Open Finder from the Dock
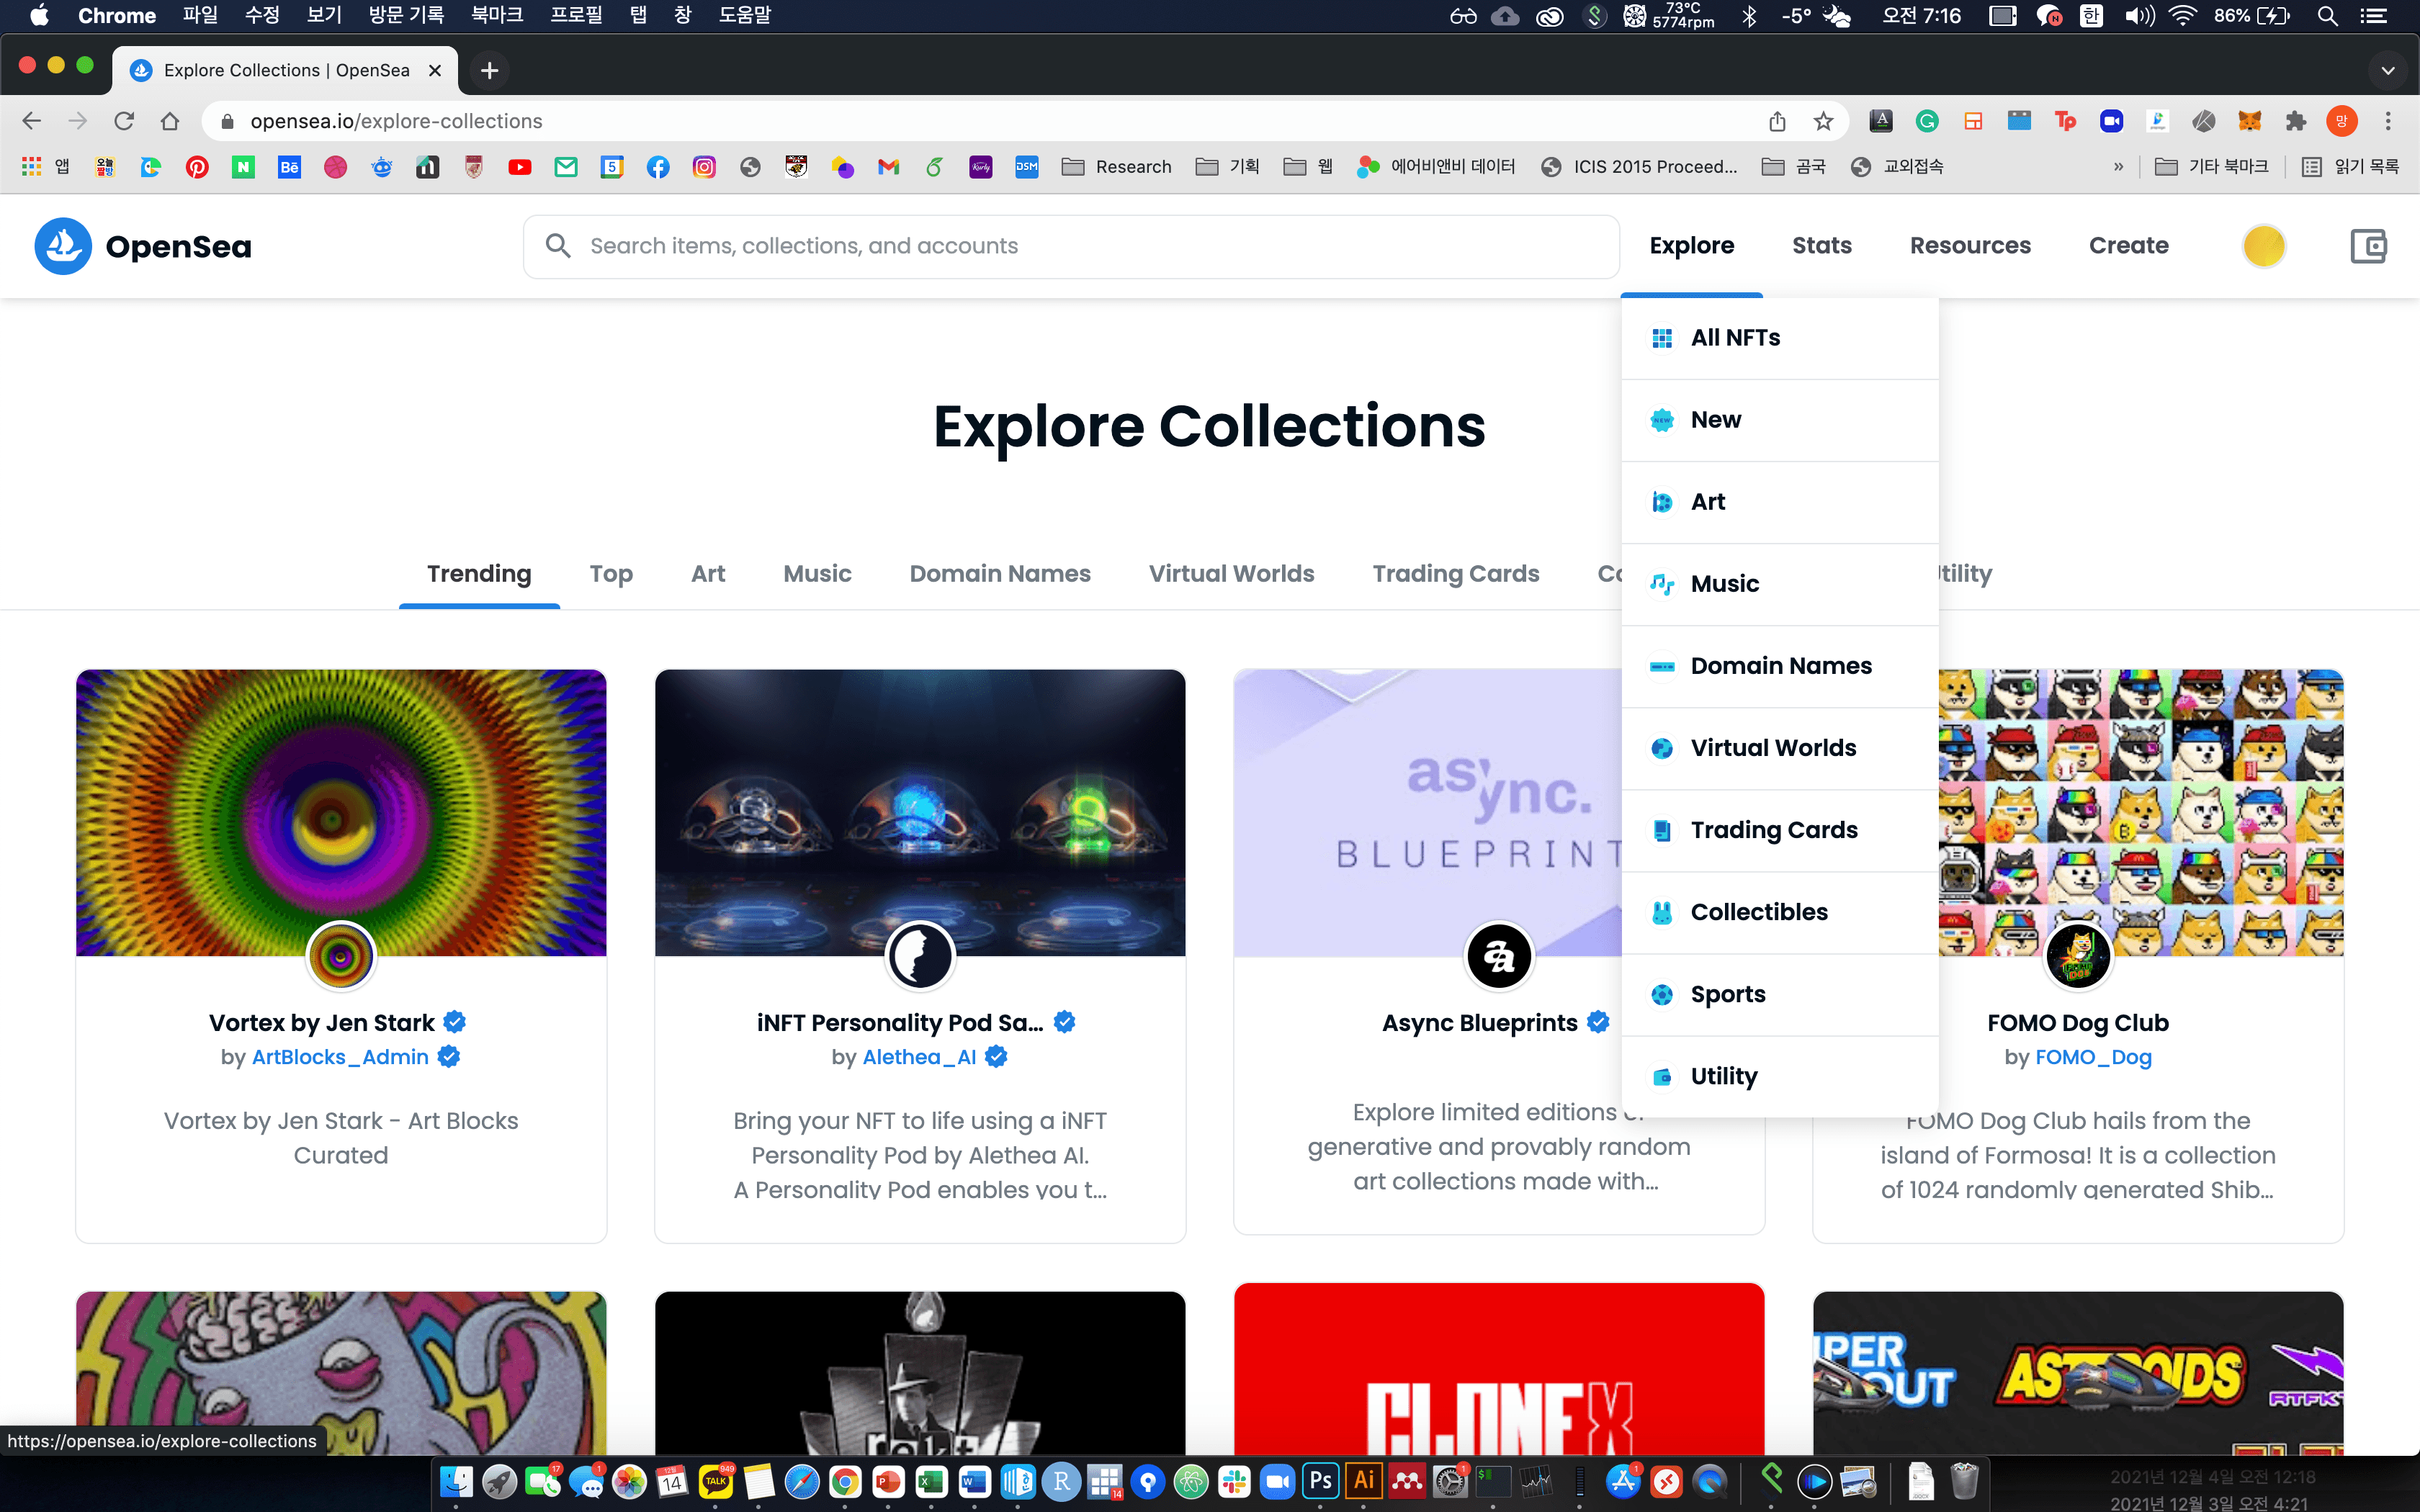This screenshot has height=1512, width=2420. point(457,1481)
